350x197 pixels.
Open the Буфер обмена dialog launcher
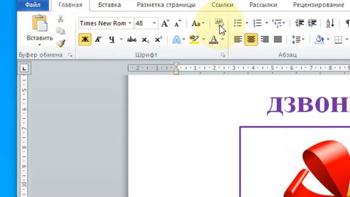[71, 55]
